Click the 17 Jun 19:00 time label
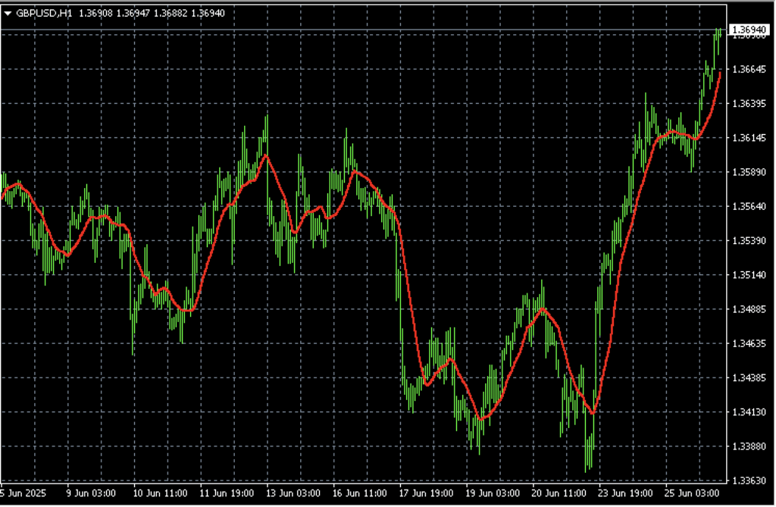Screen dimensions: 776x507 point(424,493)
